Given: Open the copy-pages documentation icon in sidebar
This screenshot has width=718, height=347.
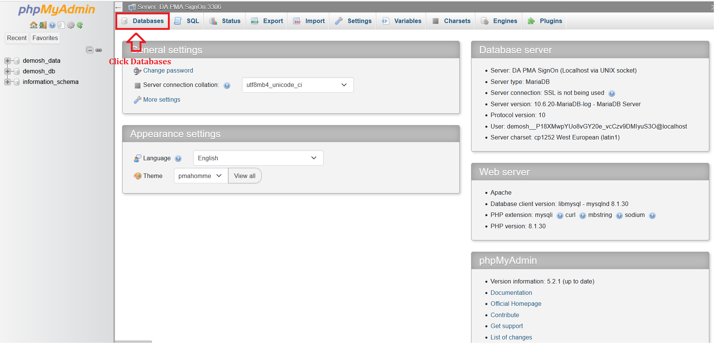Looking at the screenshot, I should pyautogui.click(x=61, y=25).
